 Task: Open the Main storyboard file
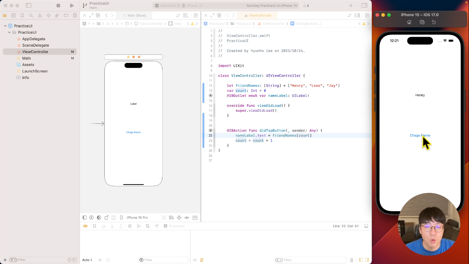coord(26,58)
